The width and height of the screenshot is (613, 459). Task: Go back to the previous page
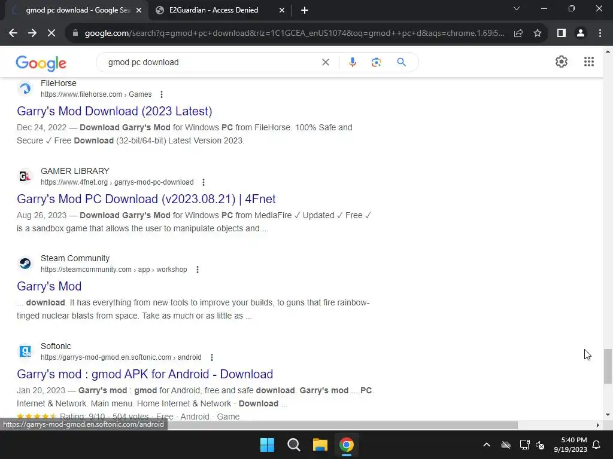[13, 33]
